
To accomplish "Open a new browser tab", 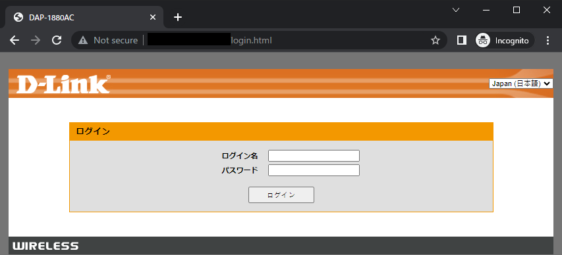I will 178,17.
